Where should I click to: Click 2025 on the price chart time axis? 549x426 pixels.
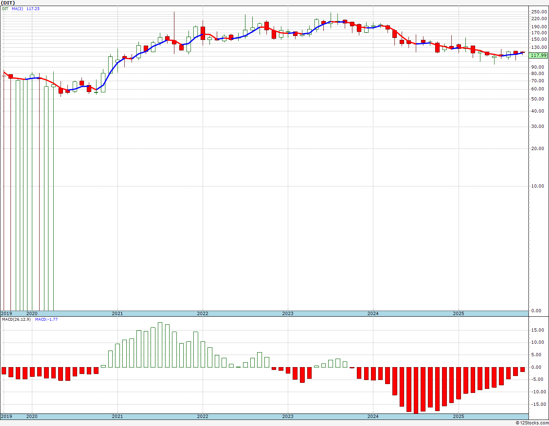459,313
